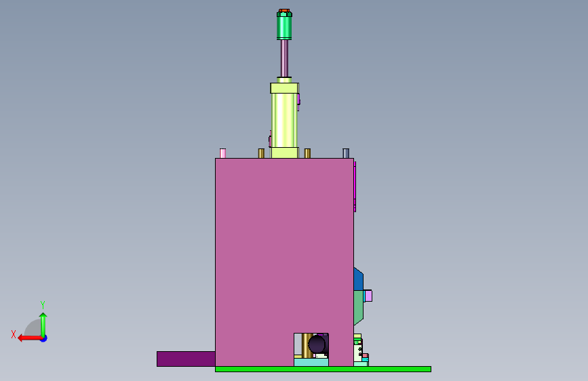Select the magenta strip on housing edge

355,186
